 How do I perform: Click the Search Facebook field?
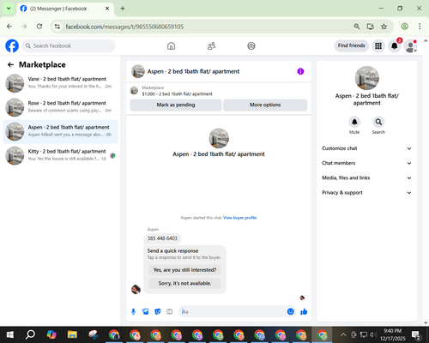click(x=69, y=45)
